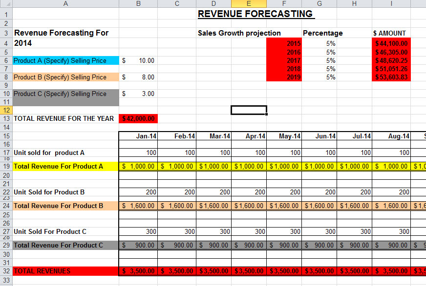
Task: Click the $53,603.83 amount for 2019
Action: (391, 77)
